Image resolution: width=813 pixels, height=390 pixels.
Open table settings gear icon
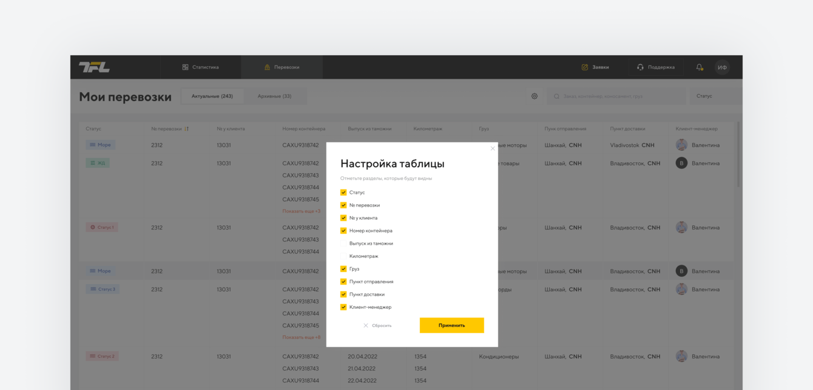535,96
